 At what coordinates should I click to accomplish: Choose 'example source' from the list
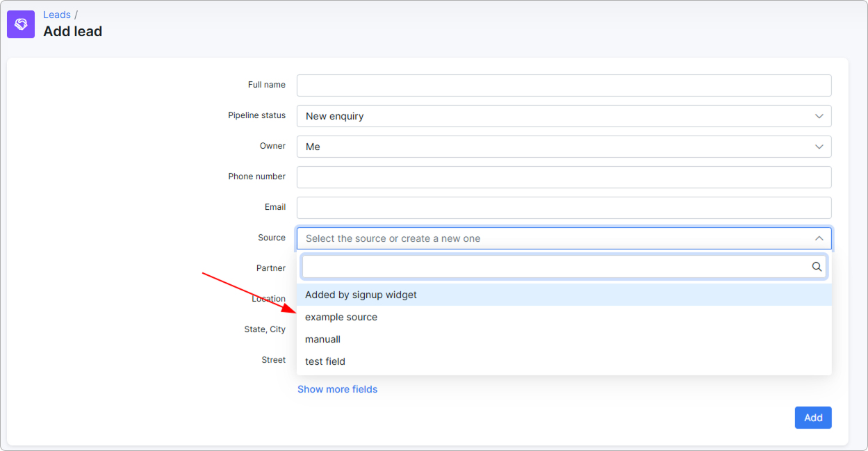pos(341,317)
